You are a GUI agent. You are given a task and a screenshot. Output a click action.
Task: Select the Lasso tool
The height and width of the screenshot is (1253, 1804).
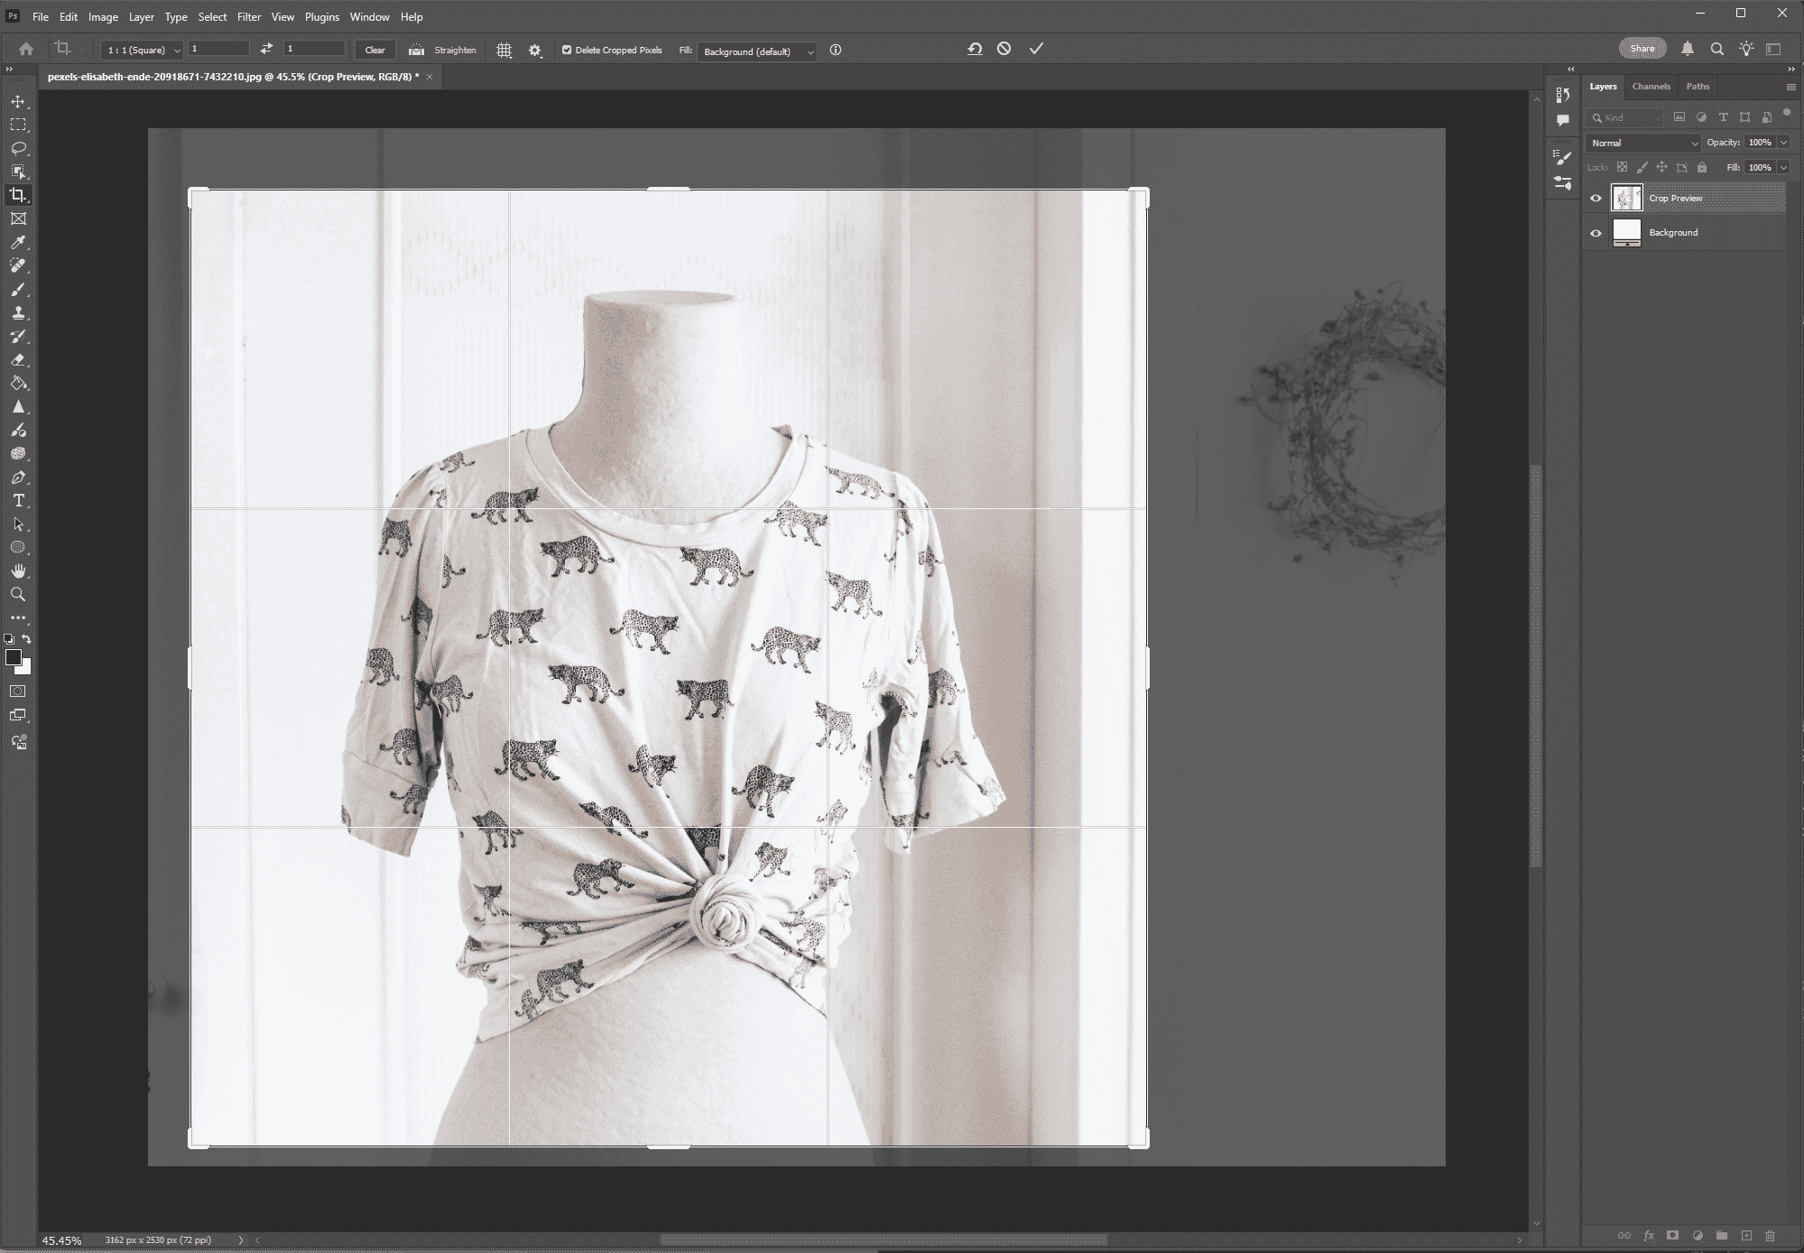(x=18, y=148)
